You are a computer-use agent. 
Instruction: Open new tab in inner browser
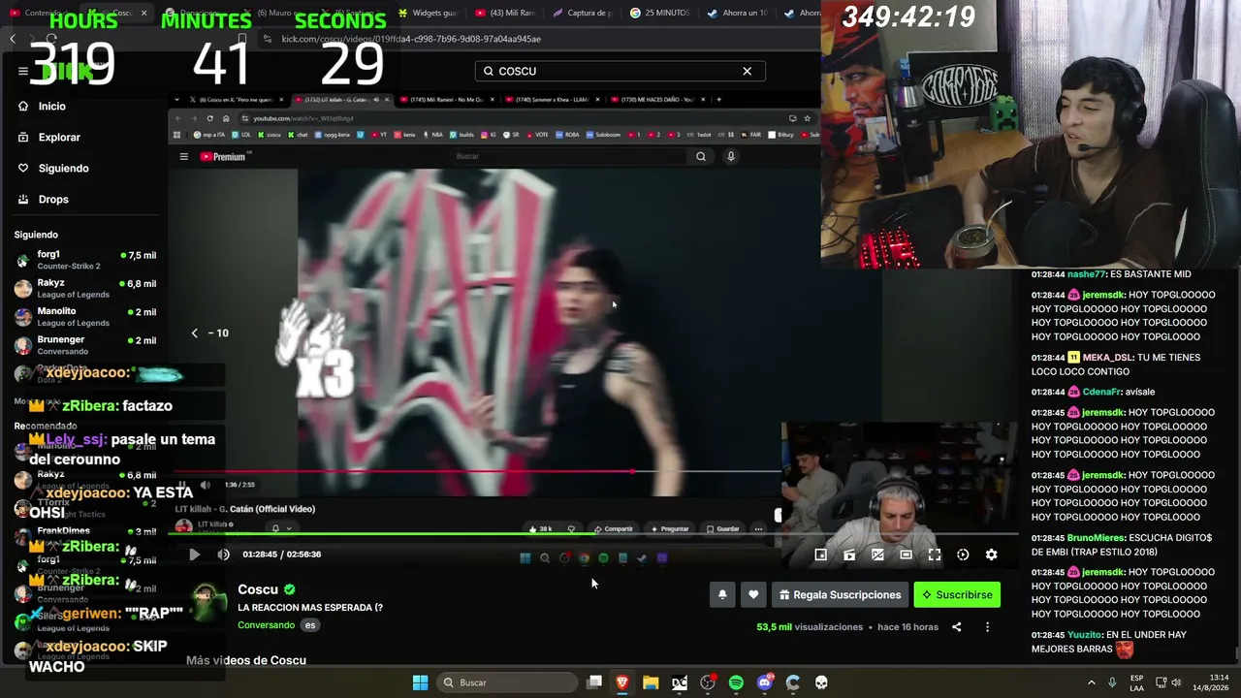(718, 100)
